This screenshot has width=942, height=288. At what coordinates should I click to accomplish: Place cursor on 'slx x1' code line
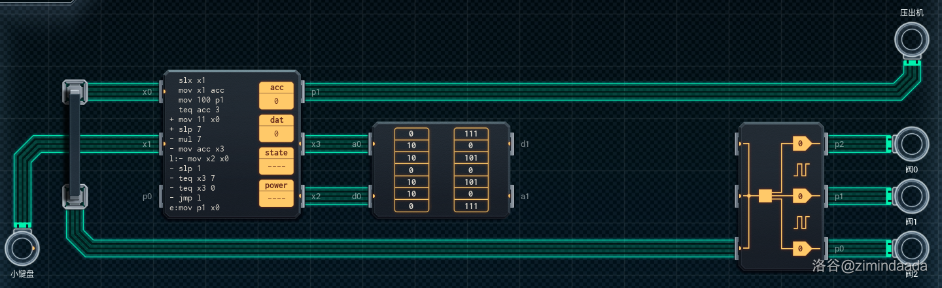click(192, 80)
